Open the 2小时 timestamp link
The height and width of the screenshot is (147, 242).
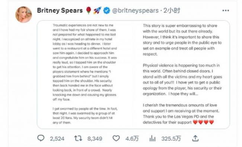coord(172,10)
